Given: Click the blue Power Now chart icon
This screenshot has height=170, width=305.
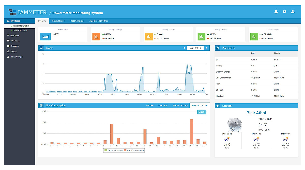Looking at the screenshot, I should 45,37.
